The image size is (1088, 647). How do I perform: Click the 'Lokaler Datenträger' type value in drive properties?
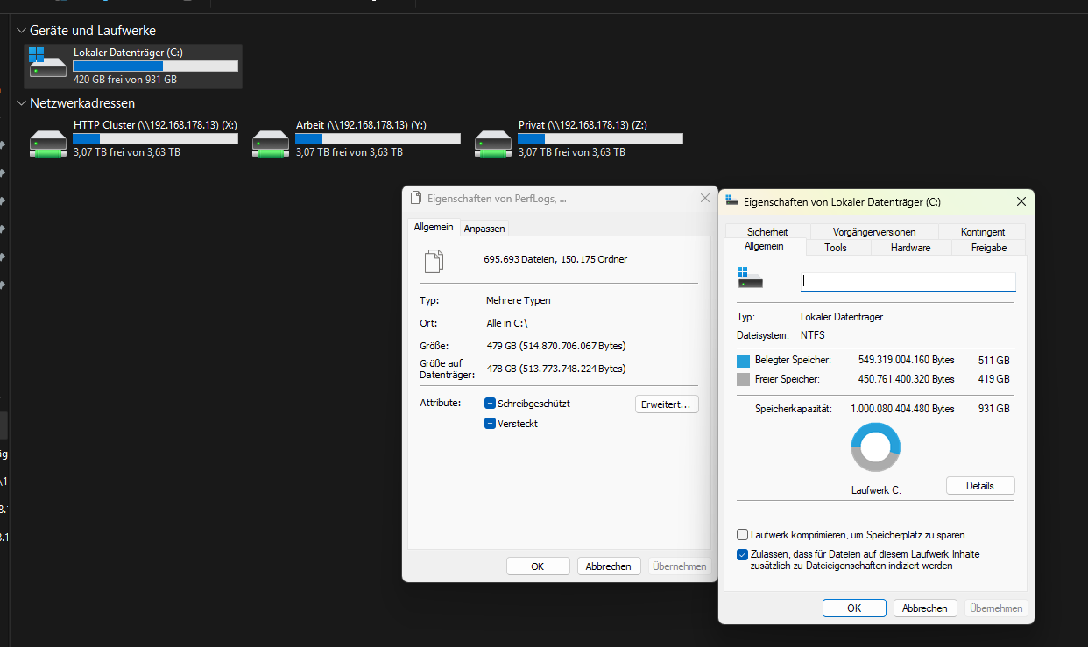tap(842, 317)
